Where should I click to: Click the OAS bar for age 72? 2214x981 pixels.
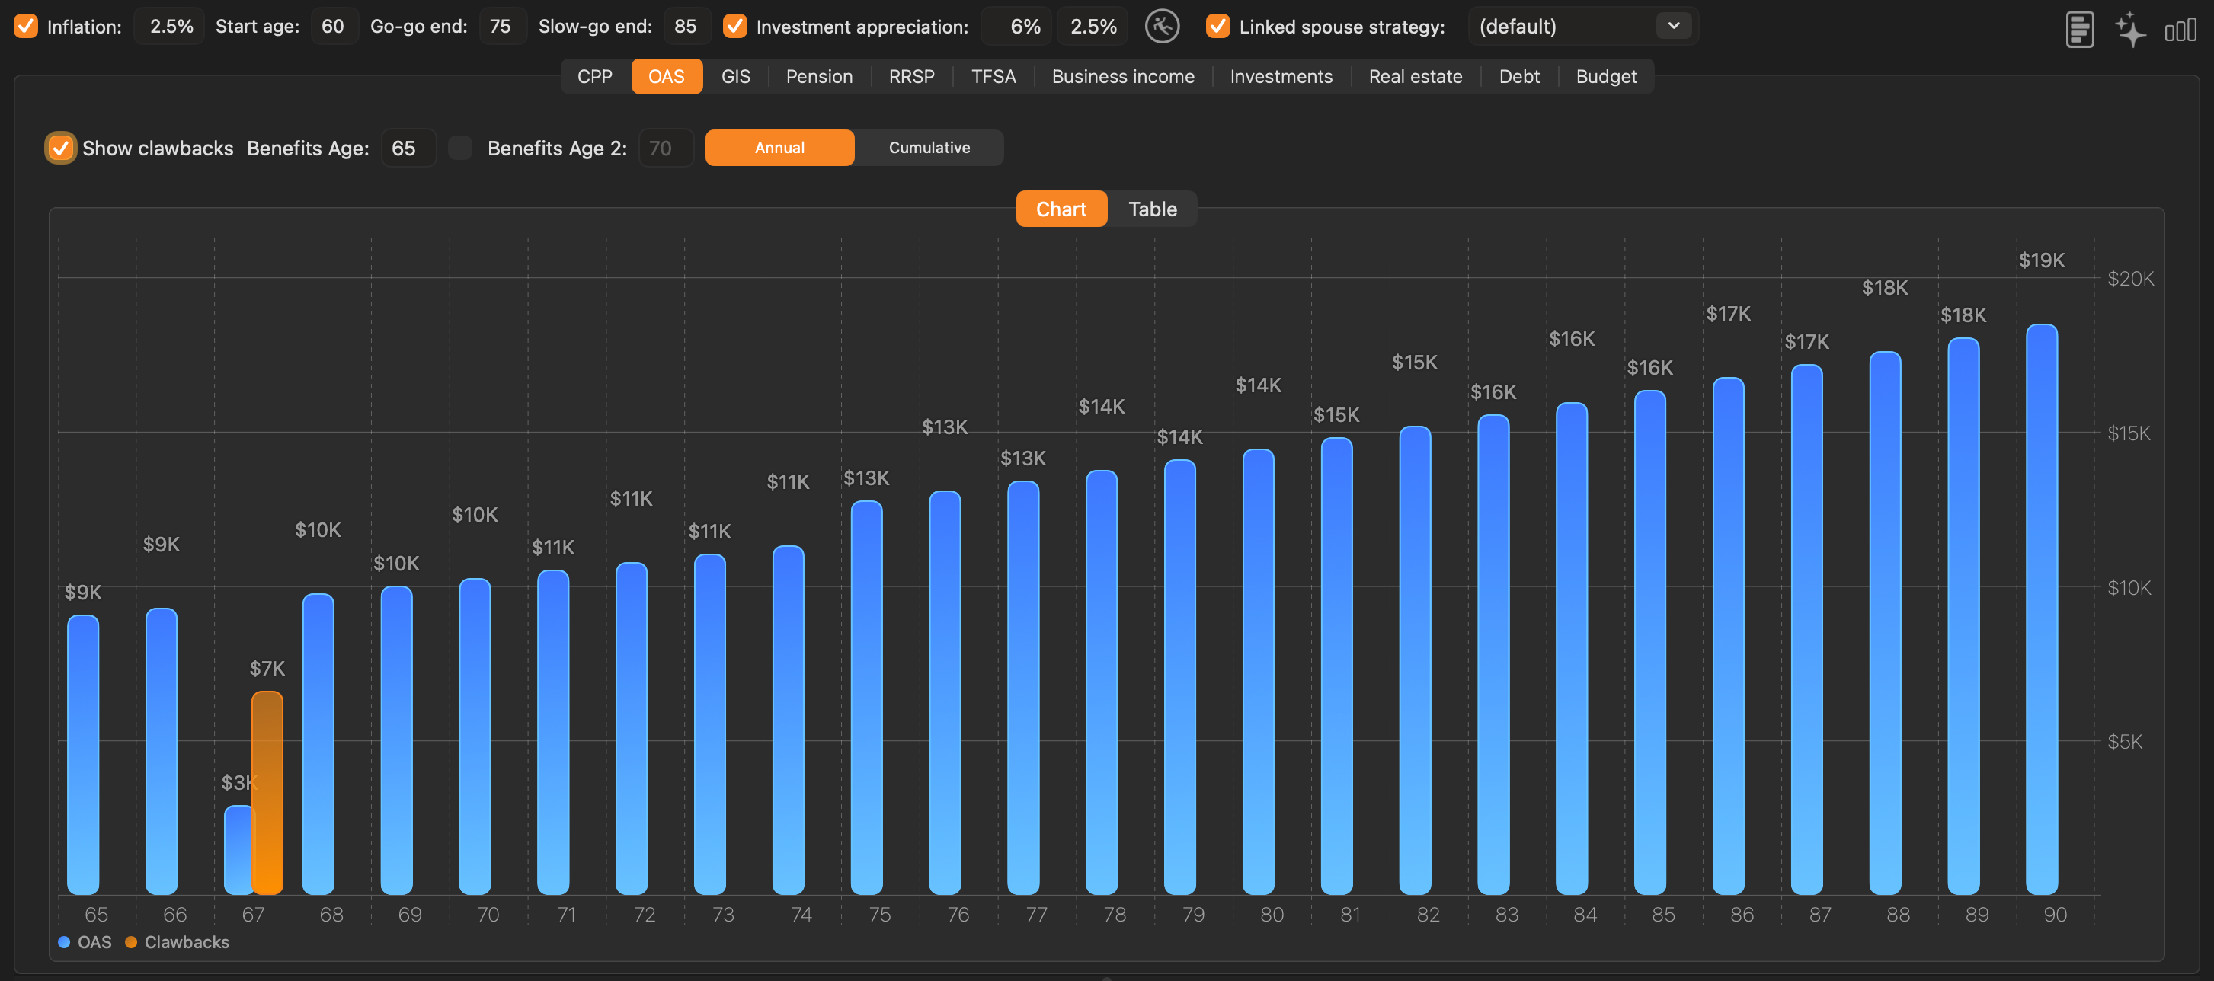632,728
